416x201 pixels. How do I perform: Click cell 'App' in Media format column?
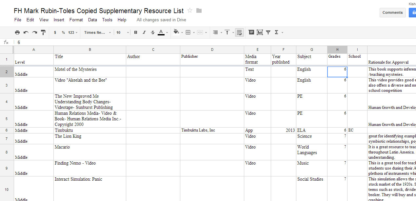(x=257, y=130)
